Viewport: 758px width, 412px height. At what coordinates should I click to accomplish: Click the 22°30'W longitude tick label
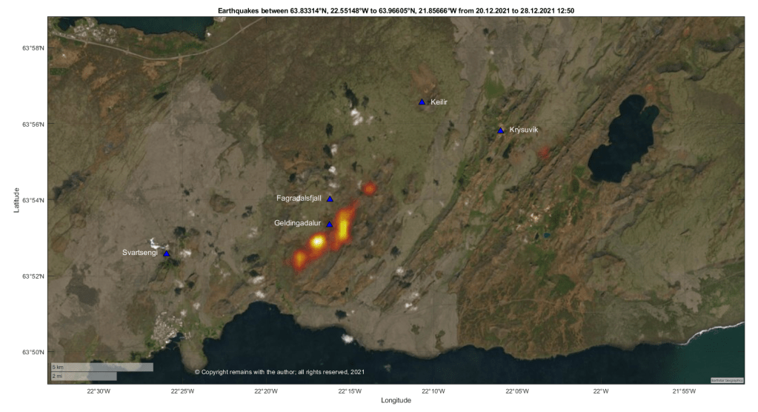point(99,391)
